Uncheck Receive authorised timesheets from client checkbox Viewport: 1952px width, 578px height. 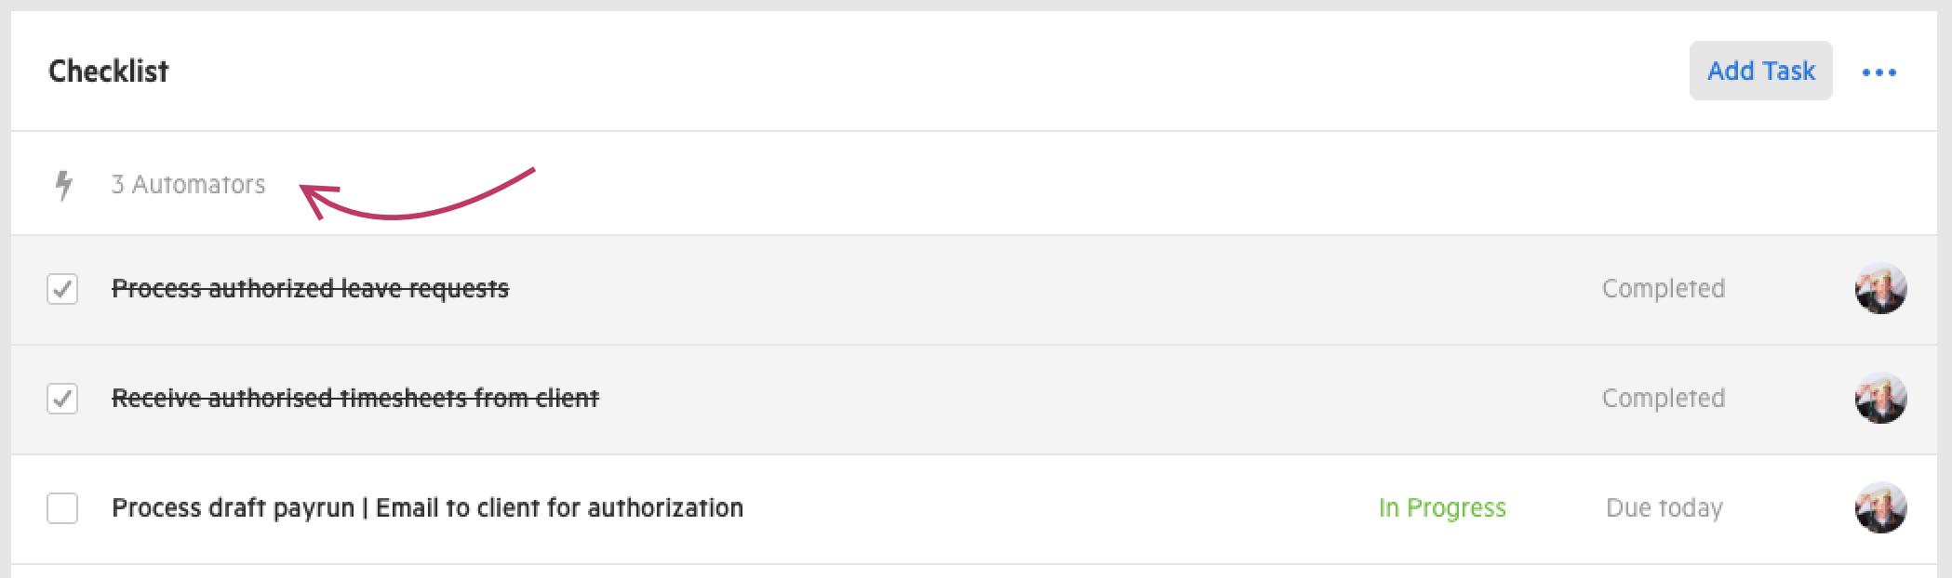pyautogui.click(x=62, y=399)
